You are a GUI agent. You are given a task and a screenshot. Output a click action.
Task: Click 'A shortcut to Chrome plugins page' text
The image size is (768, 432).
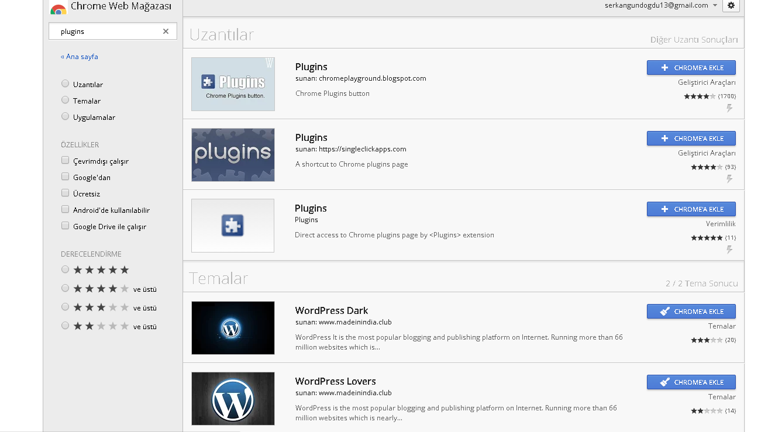pos(352,164)
